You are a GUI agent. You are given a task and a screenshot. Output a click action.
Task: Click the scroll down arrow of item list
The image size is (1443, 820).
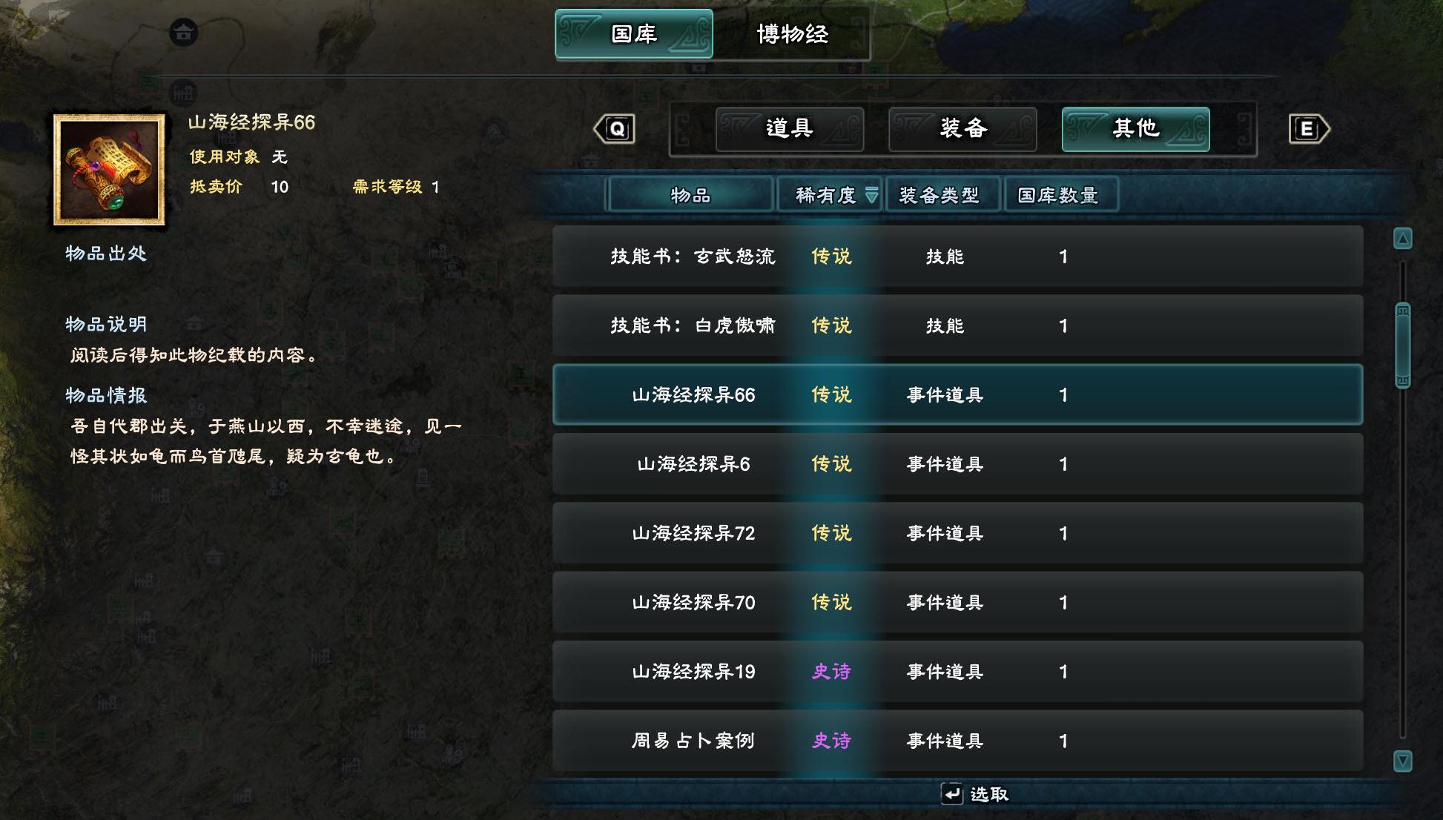pyautogui.click(x=1402, y=761)
